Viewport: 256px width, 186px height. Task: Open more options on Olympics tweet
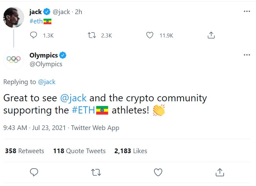[x=247, y=55]
